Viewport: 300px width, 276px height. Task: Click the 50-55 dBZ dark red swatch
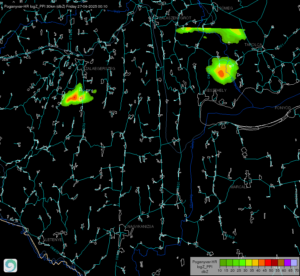(275, 263)
